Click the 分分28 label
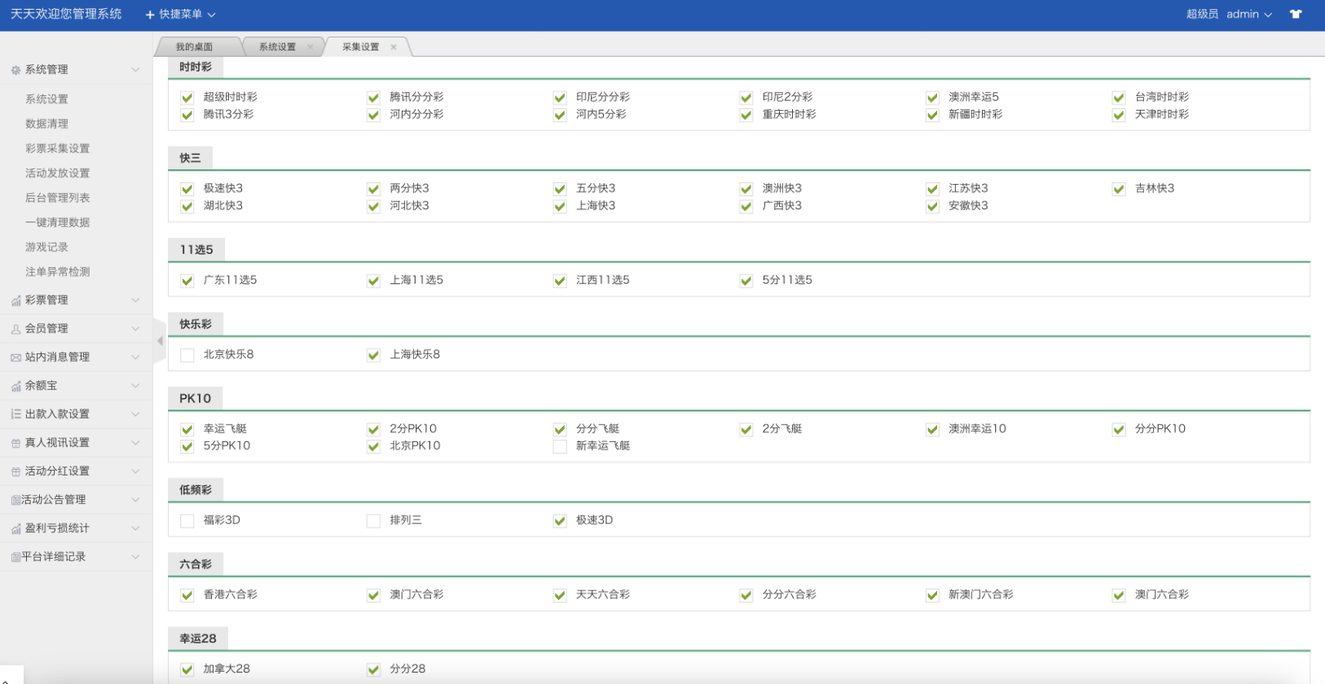1325x684 pixels. pos(407,669)
